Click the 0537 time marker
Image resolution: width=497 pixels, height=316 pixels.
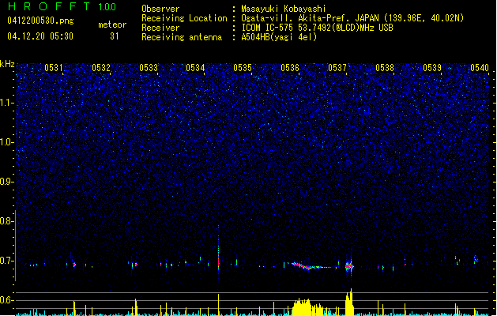pyautogui.click(x=337, y=68)
